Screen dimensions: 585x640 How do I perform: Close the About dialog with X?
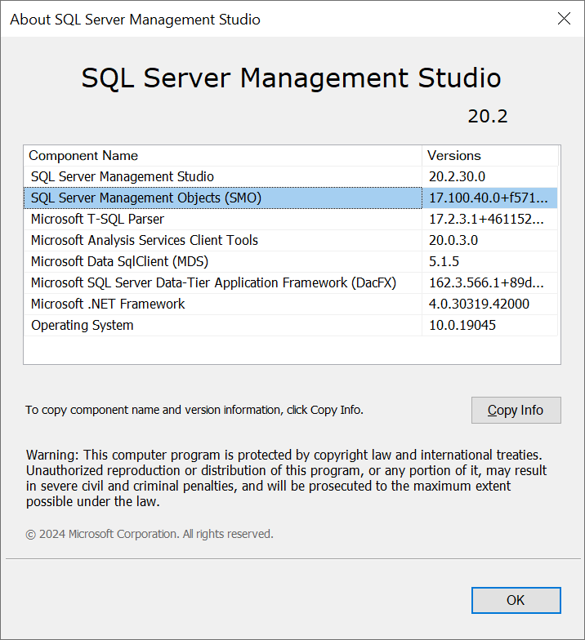564,18
